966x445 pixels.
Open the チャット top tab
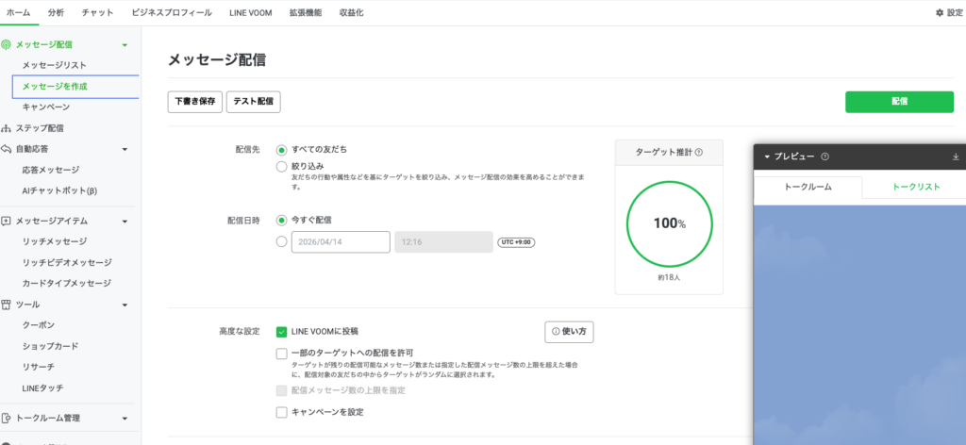pos(98,12)
